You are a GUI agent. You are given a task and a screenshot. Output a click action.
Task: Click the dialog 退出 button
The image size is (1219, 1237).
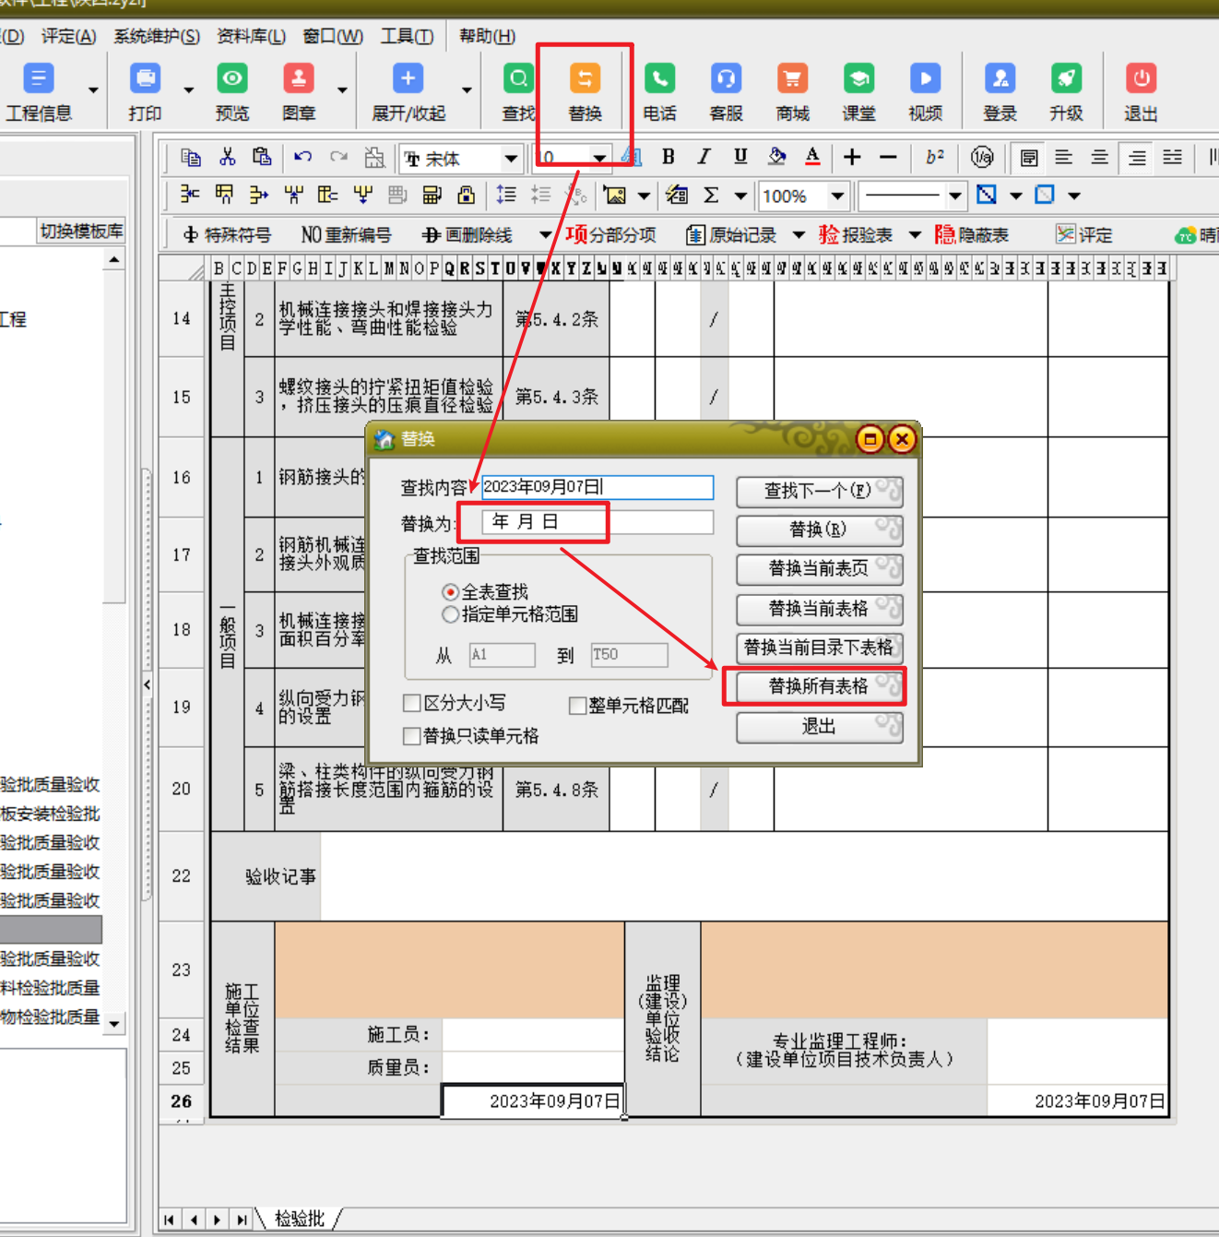(x=819, y=727)
